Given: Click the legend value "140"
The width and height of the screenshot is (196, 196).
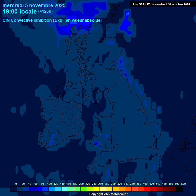Looking at the screenshot, I should 62,184.
